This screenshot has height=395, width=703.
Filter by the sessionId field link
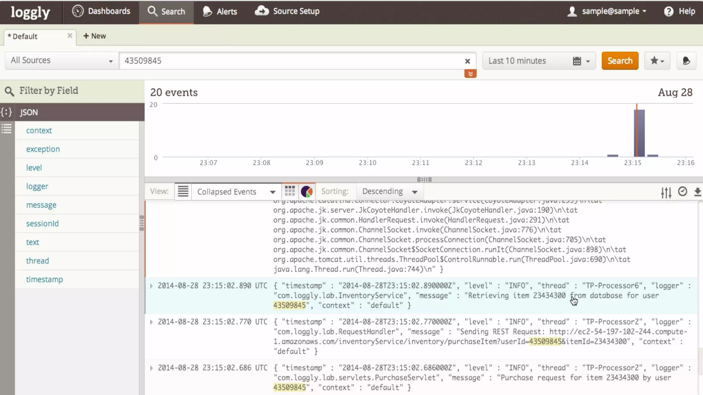pyautogui.click(x=42, y=224)
